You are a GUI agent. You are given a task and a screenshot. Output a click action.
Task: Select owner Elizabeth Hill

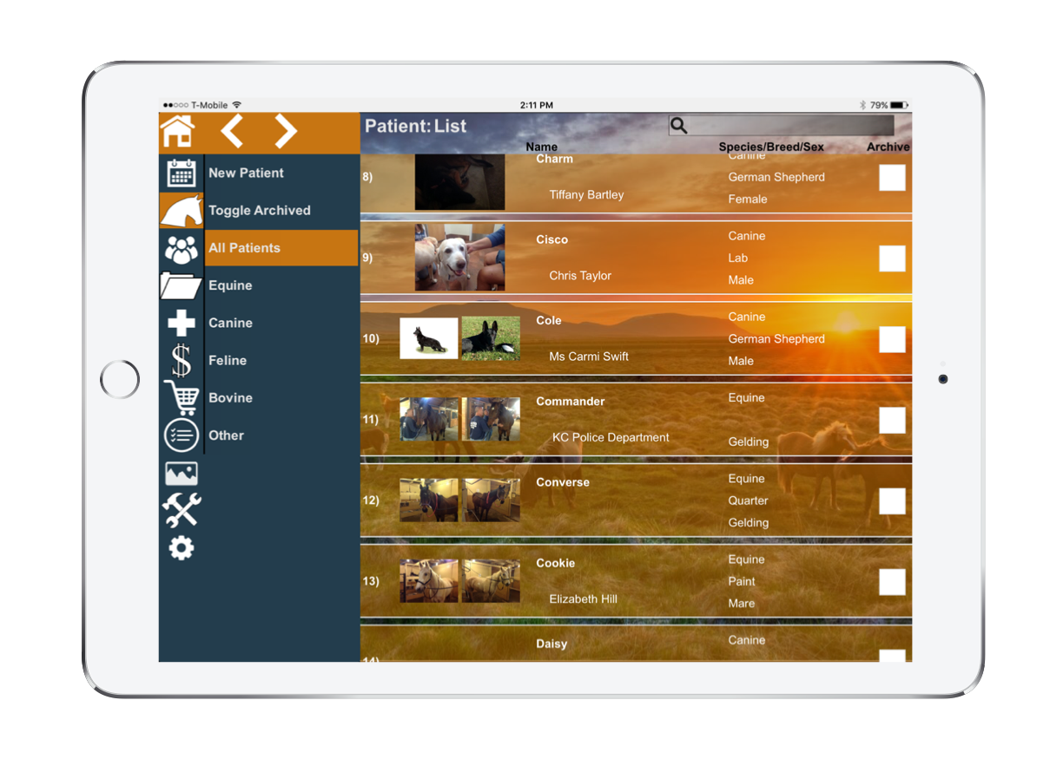click(584, 599)
